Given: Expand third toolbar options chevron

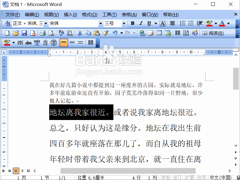Looking at the screenshot, I should coord(98,43).
